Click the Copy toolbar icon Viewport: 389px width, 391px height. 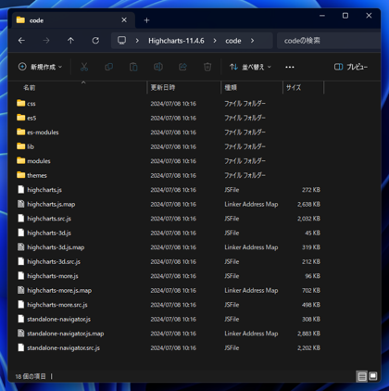(x=109, y=67)
